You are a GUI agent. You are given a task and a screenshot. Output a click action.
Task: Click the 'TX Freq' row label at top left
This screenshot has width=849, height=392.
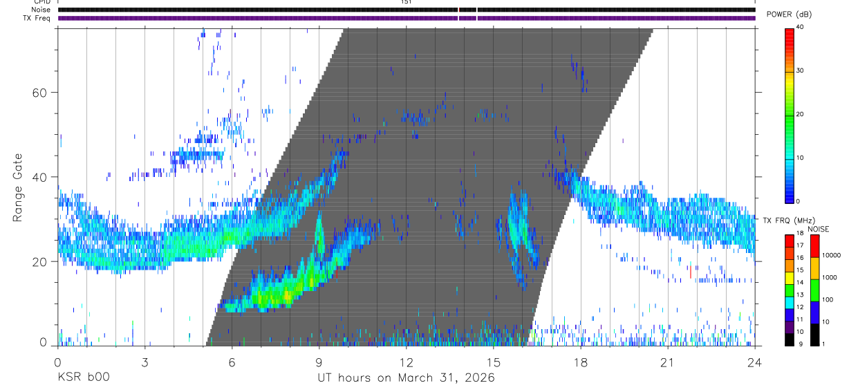tap(37, 18)
